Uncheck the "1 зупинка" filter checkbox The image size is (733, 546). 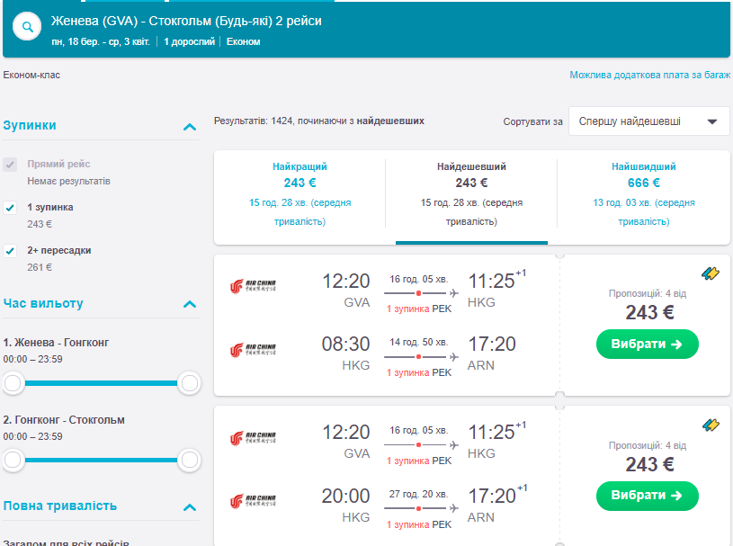click(x=10, y=207)
